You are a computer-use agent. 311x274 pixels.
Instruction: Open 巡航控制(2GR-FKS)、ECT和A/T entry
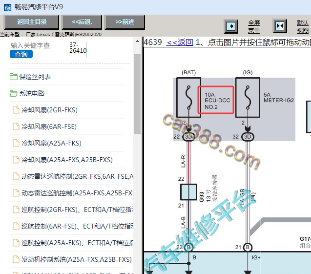[x=77, y=210]
